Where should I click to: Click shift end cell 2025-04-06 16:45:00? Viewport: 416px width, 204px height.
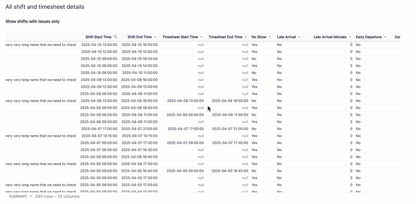139,157
